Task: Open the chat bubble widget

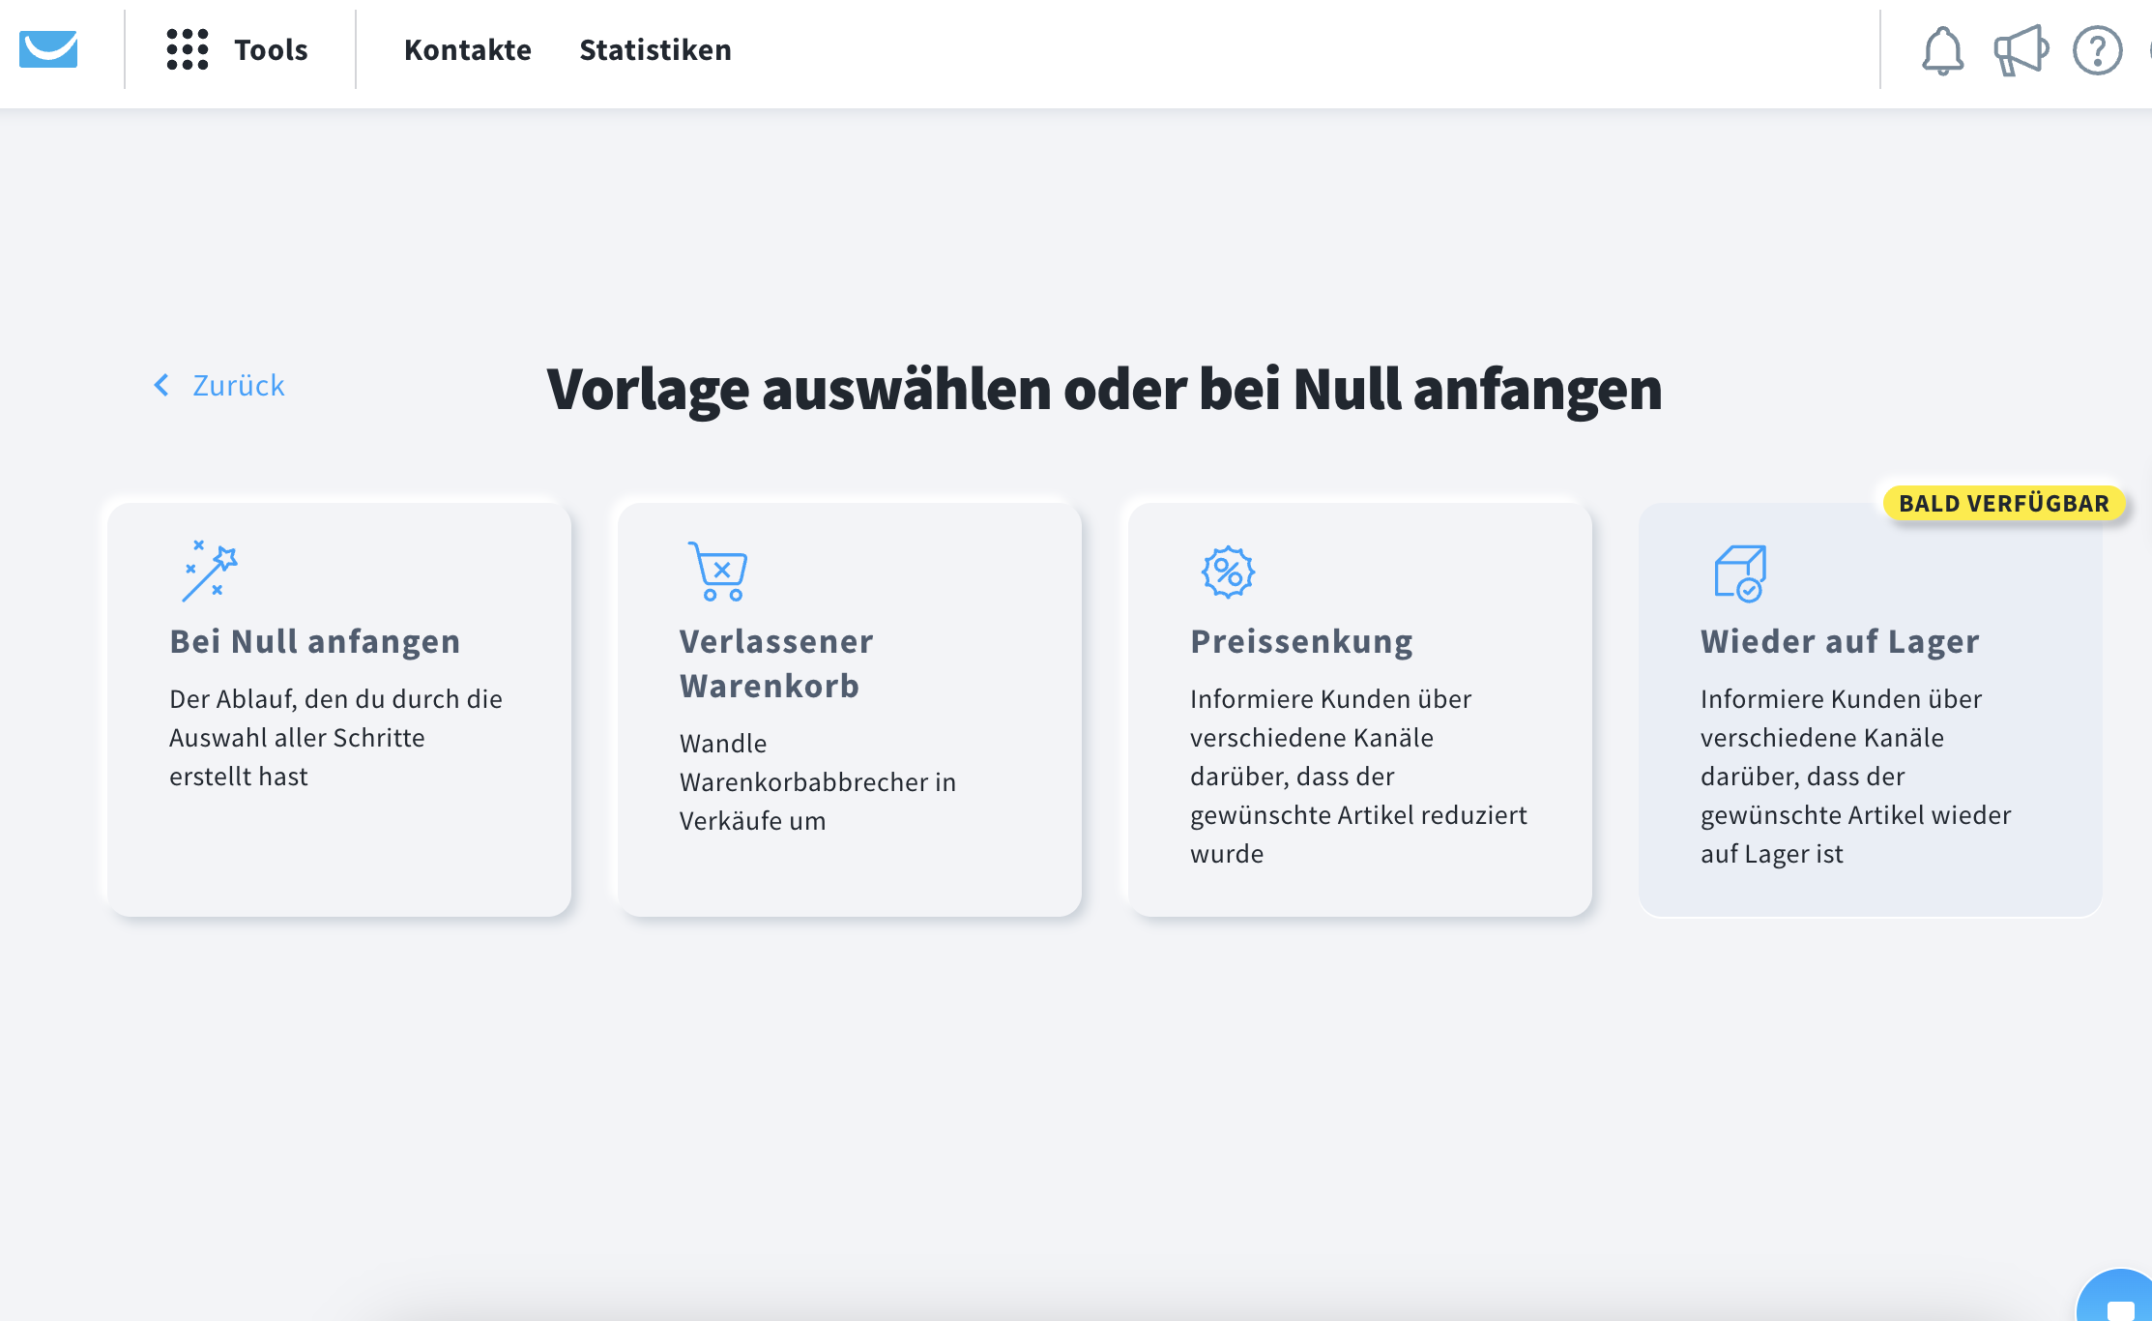Action: point(2119,1306)
